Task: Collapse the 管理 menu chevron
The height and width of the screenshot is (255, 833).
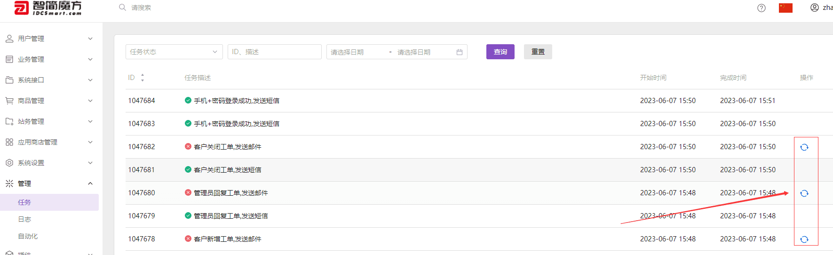Action: click(x=90, y=183)
